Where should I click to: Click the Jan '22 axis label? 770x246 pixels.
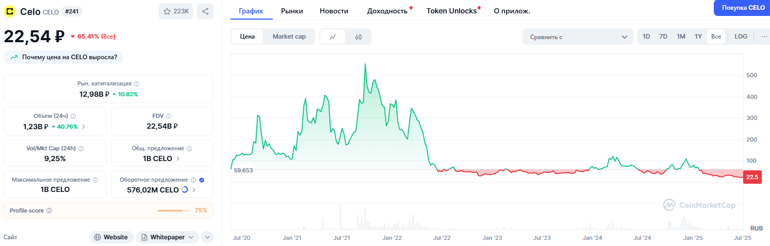(391, 238)
